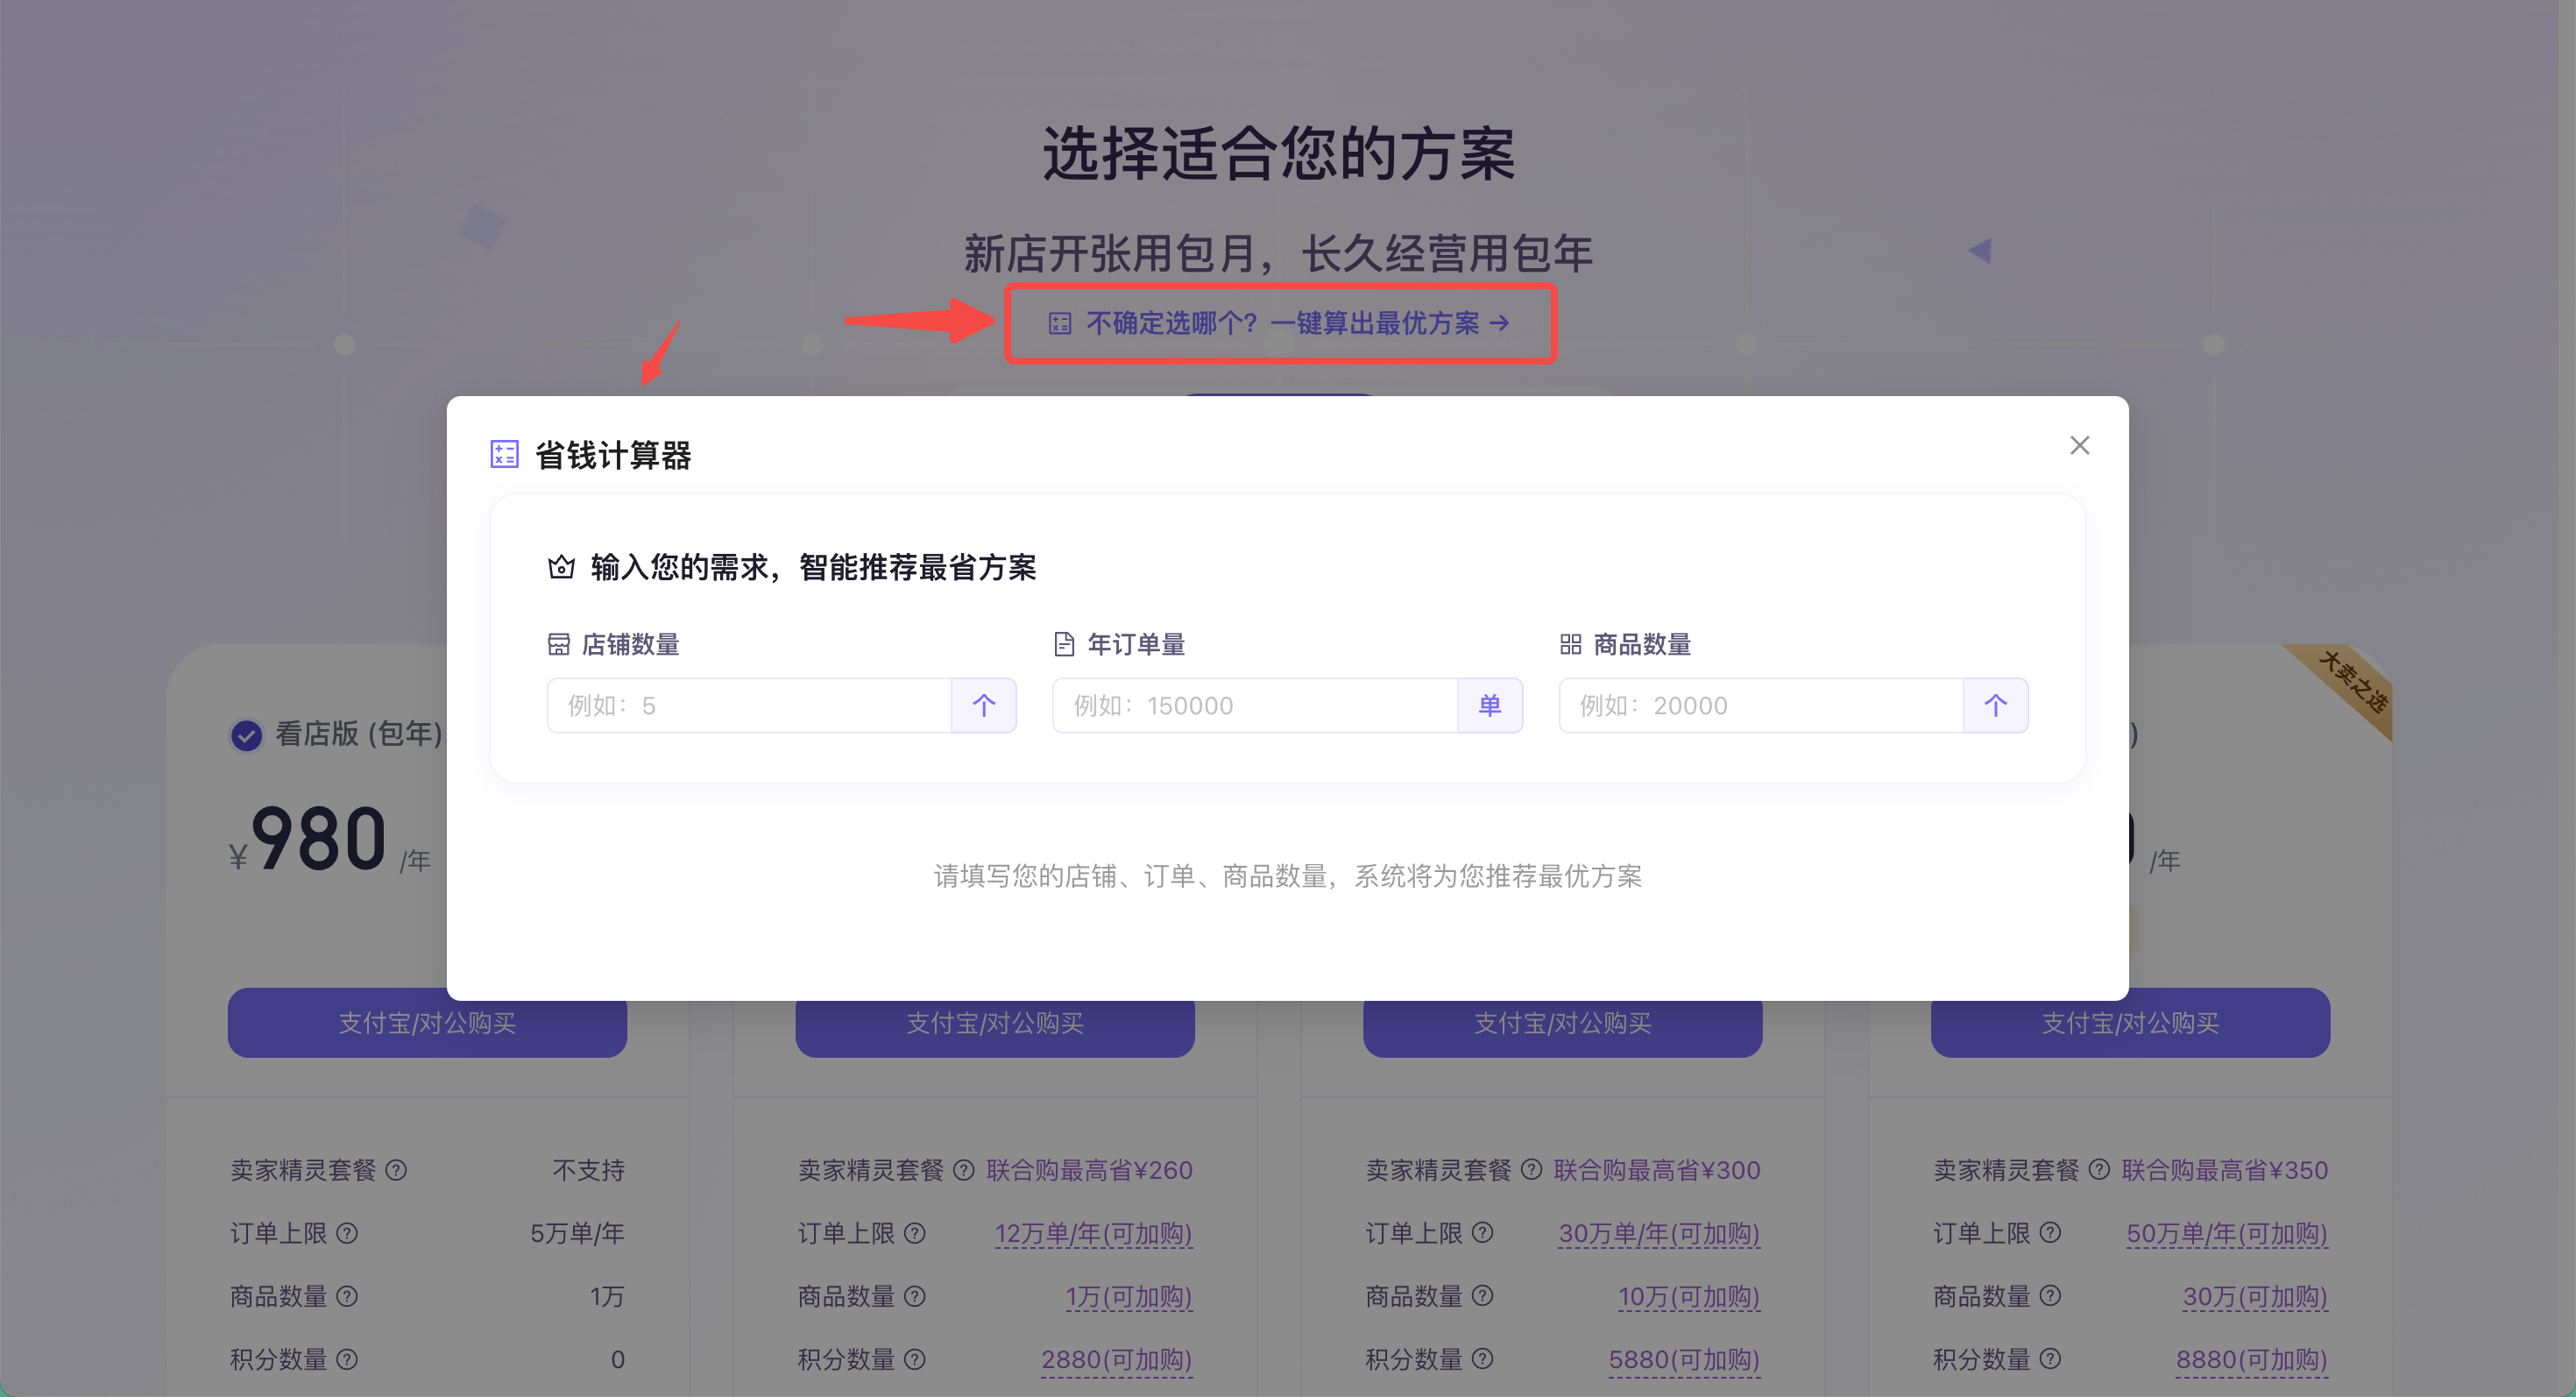2576x1397 pixels.
Task: Open the 联合购最高省¥260 link
Action: (x=1089, y=1170)
